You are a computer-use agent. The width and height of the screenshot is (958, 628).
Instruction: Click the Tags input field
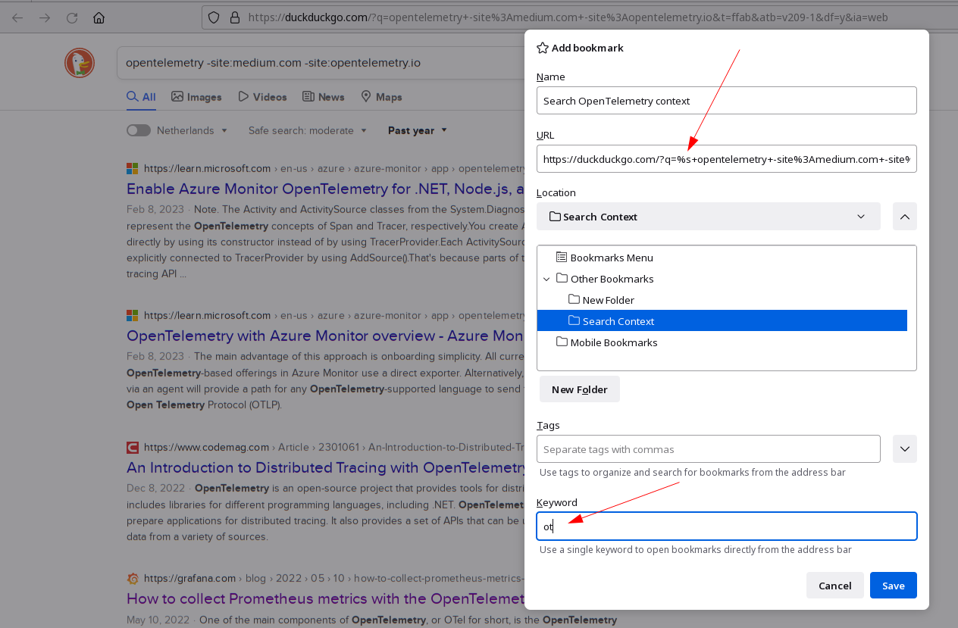[x=709, y=449]
